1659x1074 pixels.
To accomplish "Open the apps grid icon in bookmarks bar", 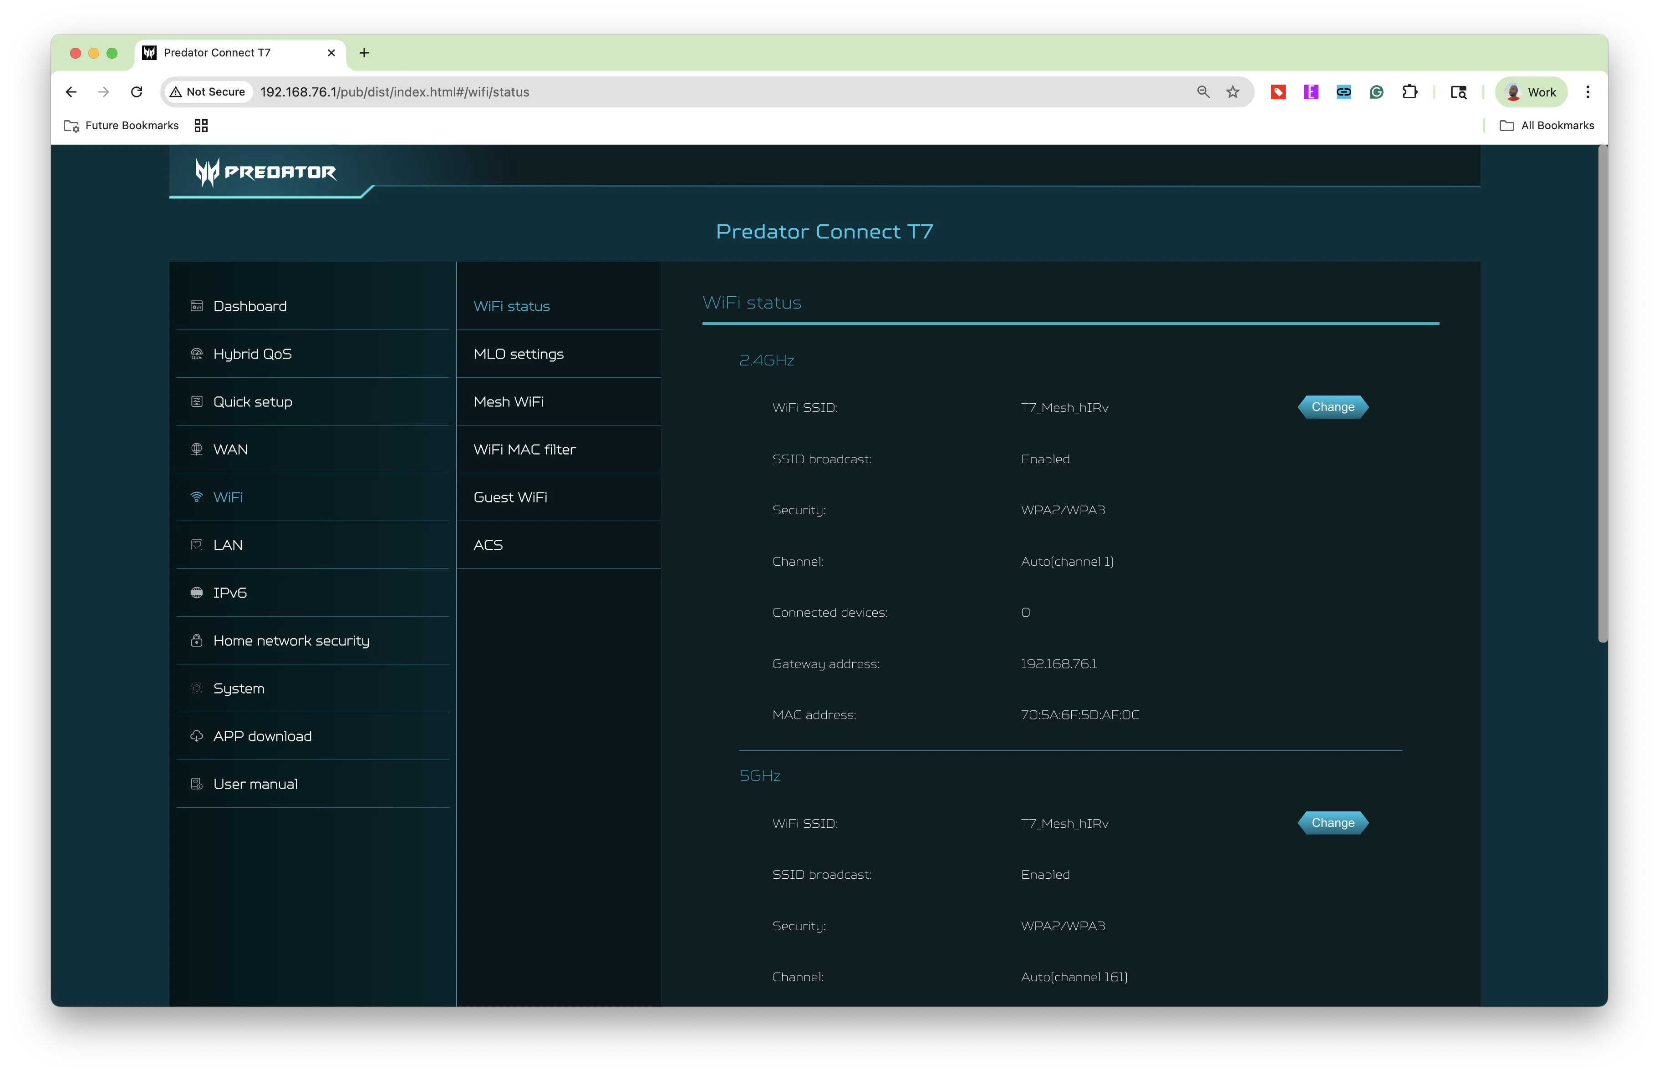I will [201, 126].
